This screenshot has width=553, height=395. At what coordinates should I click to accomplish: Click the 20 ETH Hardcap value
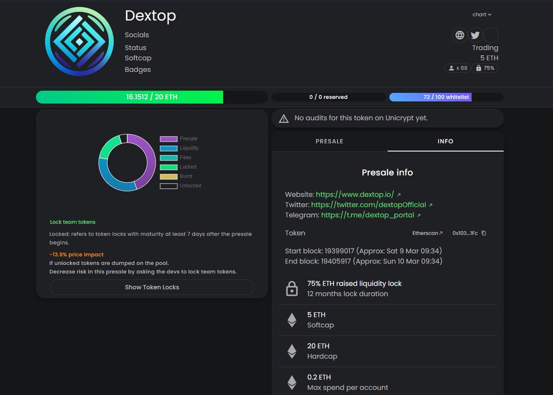point(318,346)
